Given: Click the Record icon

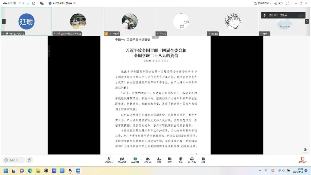Looking at the screenshot, I should pyautogui.click(x=181, y=159).
